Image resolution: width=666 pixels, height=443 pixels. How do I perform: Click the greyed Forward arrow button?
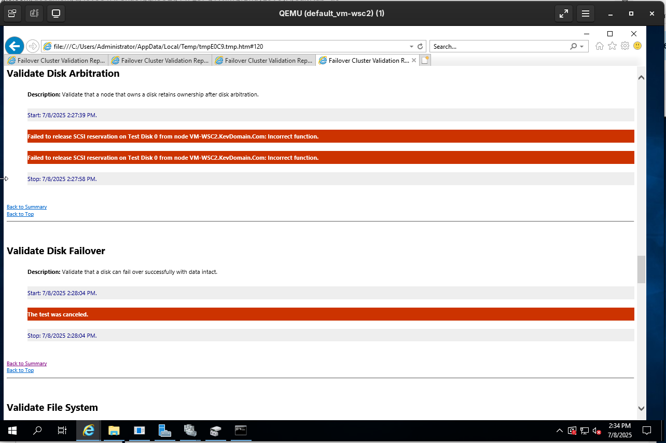pos(32,46)
